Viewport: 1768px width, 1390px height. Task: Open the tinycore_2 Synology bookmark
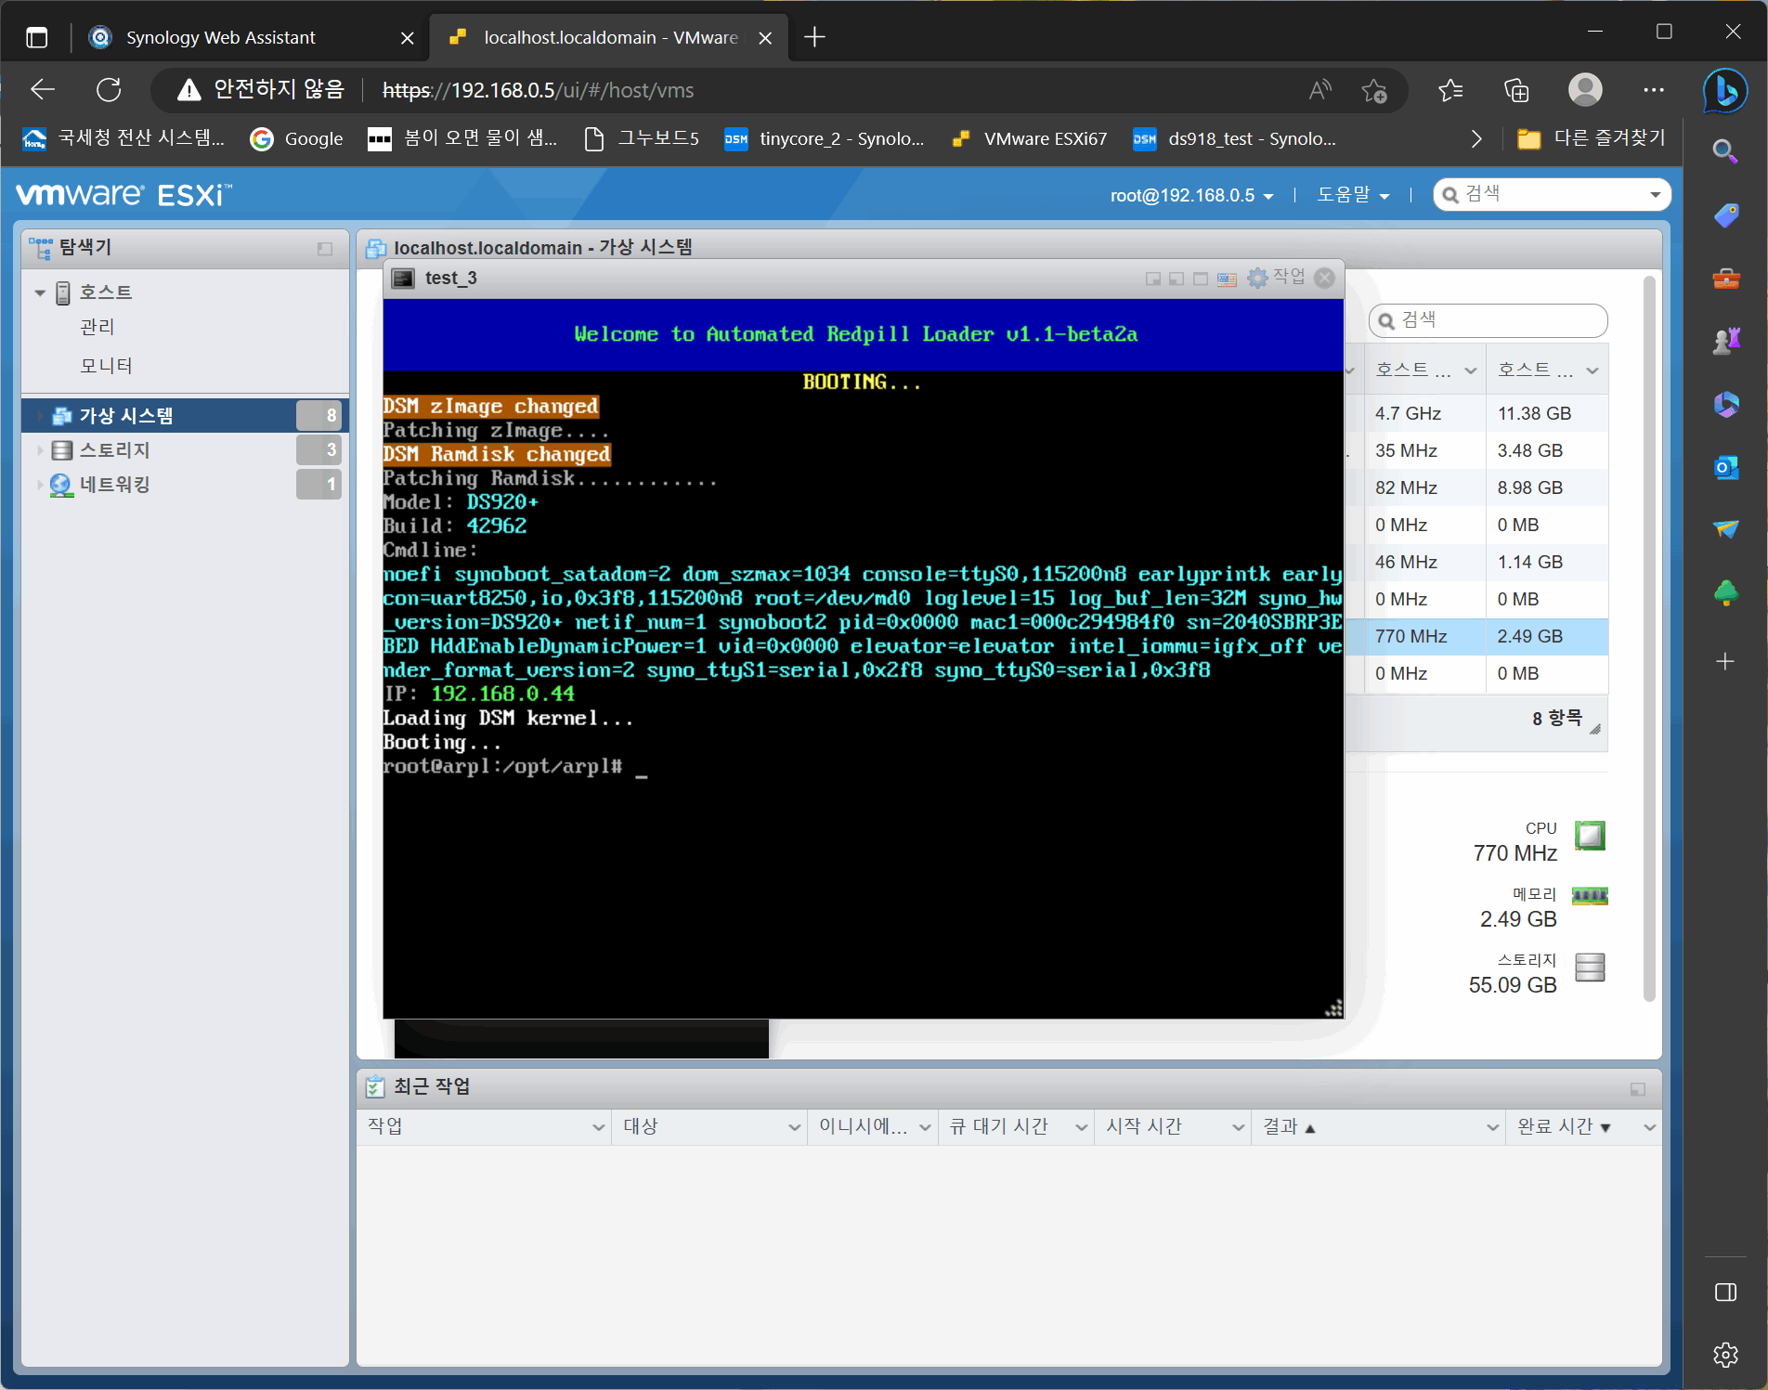(825, 139)
